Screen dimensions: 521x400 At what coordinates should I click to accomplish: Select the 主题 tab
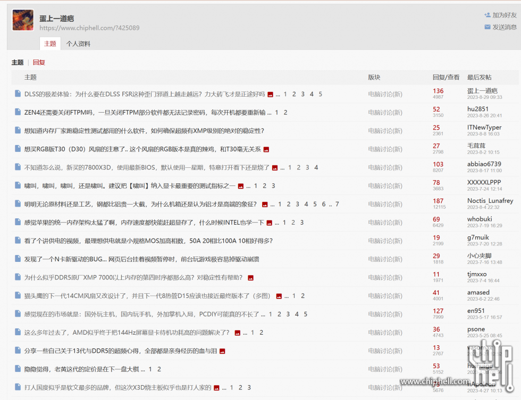click(50, 44)
